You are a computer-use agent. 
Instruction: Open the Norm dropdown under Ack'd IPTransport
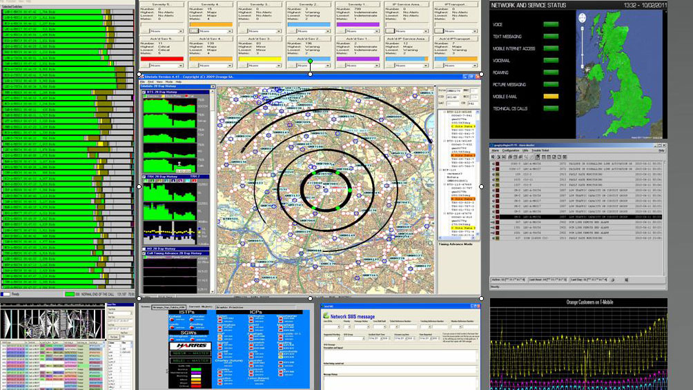tap(461, 66)
